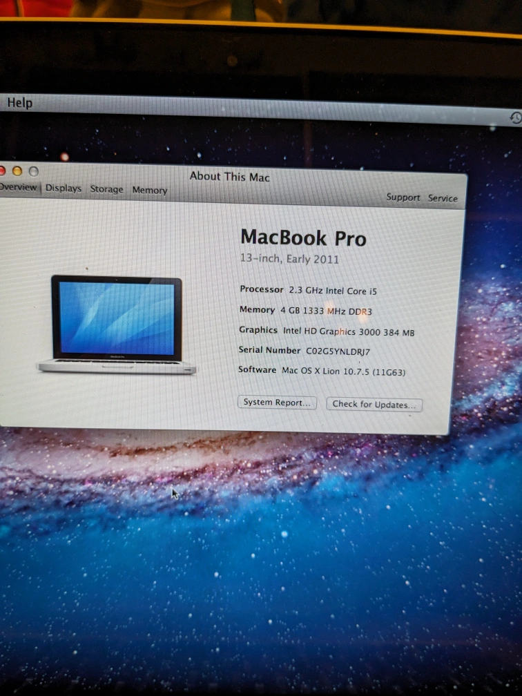Click the Time Machine menu bar icon
Screen dimensions: 522x696
click(516, 118)
